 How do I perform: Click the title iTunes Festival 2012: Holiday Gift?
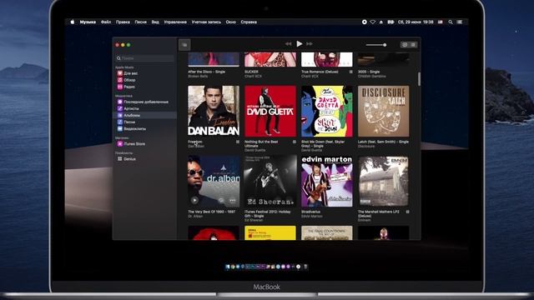click(x=268, y=213)
